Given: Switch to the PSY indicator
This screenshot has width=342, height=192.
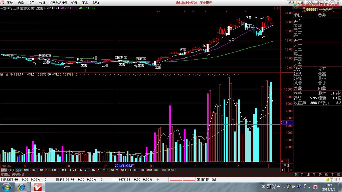Looking at the screenshot, I should coord(164,170).
